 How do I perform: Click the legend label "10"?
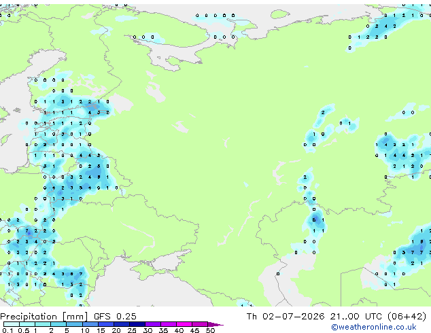tap(85, 330)
